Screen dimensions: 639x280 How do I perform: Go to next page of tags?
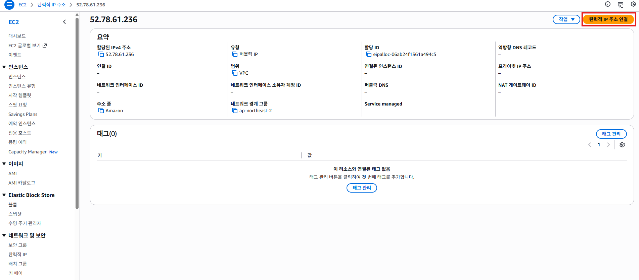[608, 145]
